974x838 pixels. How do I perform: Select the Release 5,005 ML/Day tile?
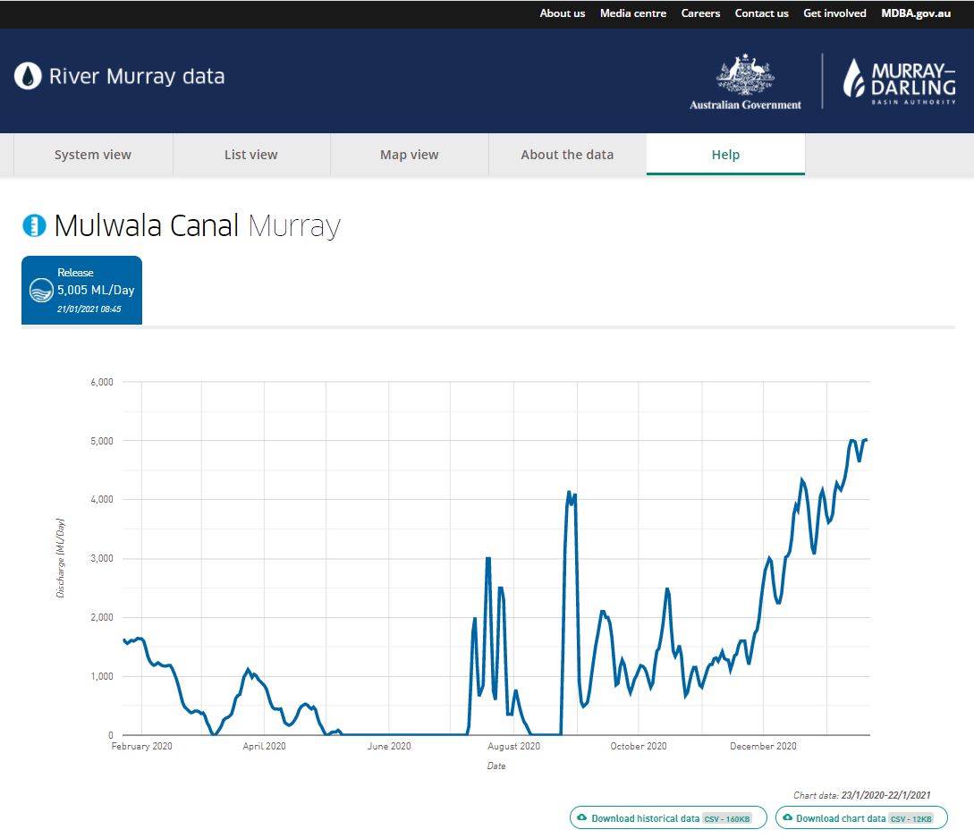point(81,290)
